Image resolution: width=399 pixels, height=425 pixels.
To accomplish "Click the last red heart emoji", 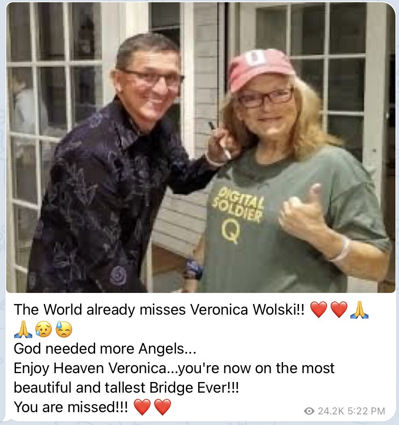I will point(163,407).
